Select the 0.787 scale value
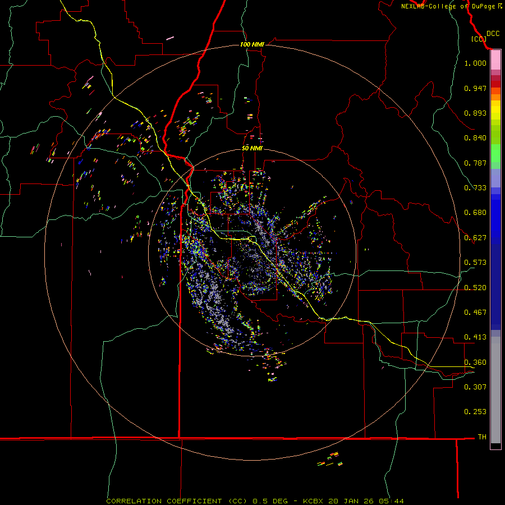 click(475, 163)
